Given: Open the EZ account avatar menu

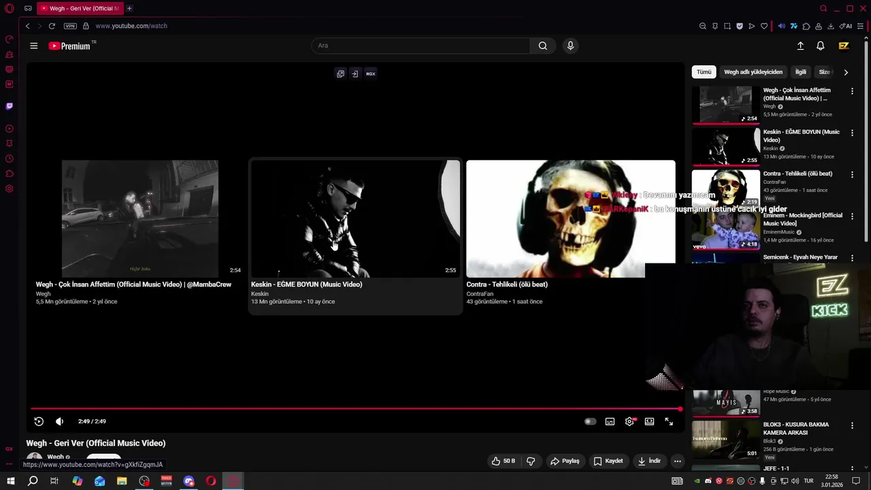Looking at the screenshot, I should pyautogui.click(x=844, y=46).
